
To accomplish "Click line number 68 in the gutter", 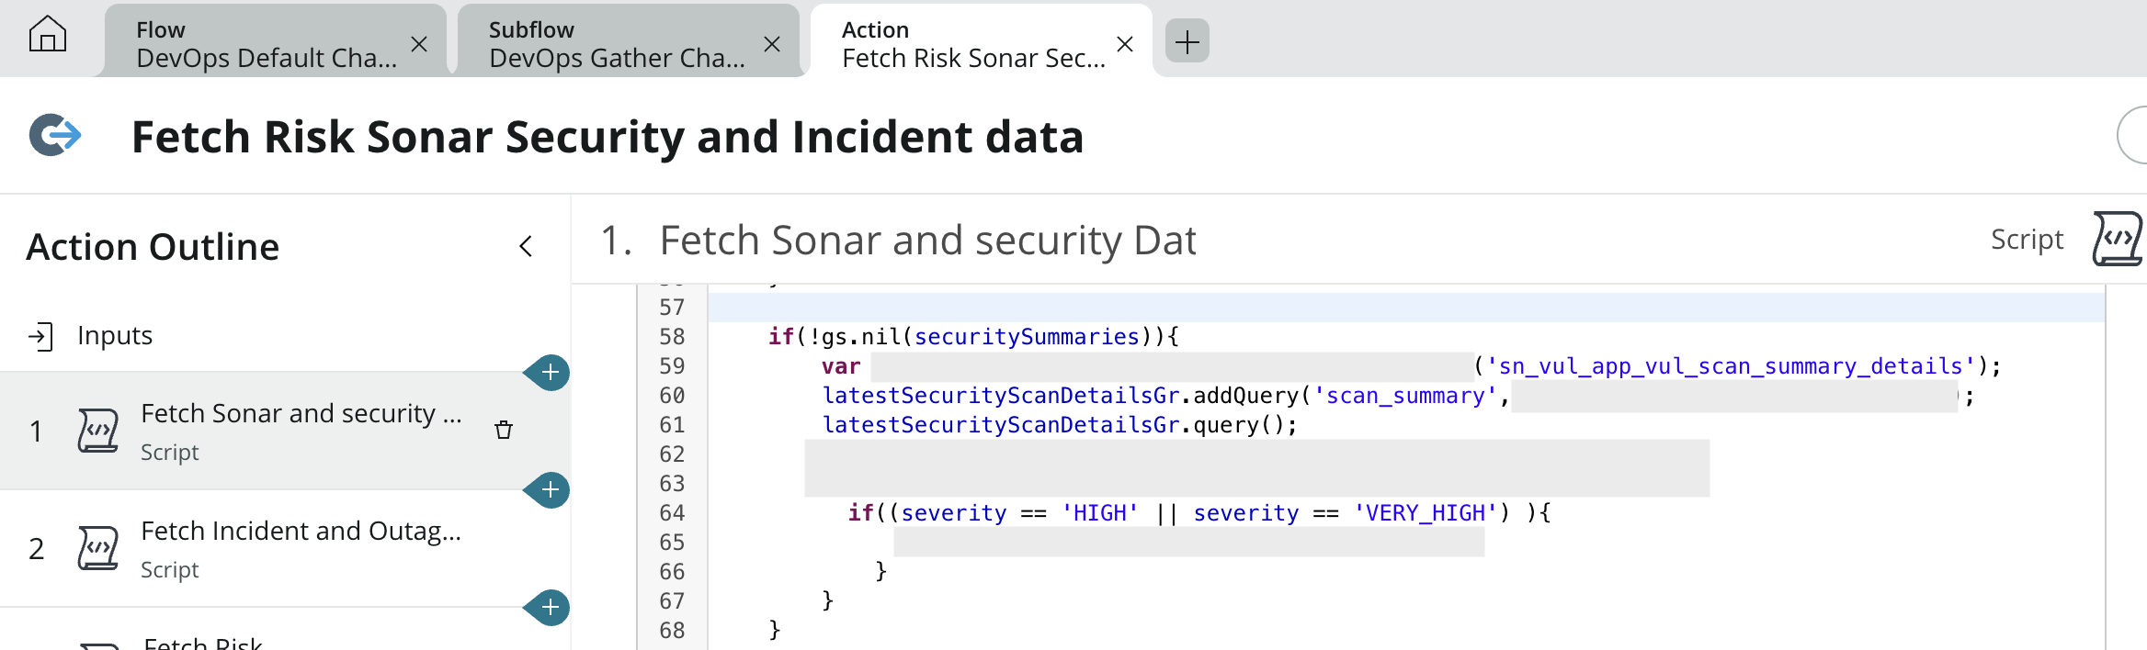I will point(672,631).
